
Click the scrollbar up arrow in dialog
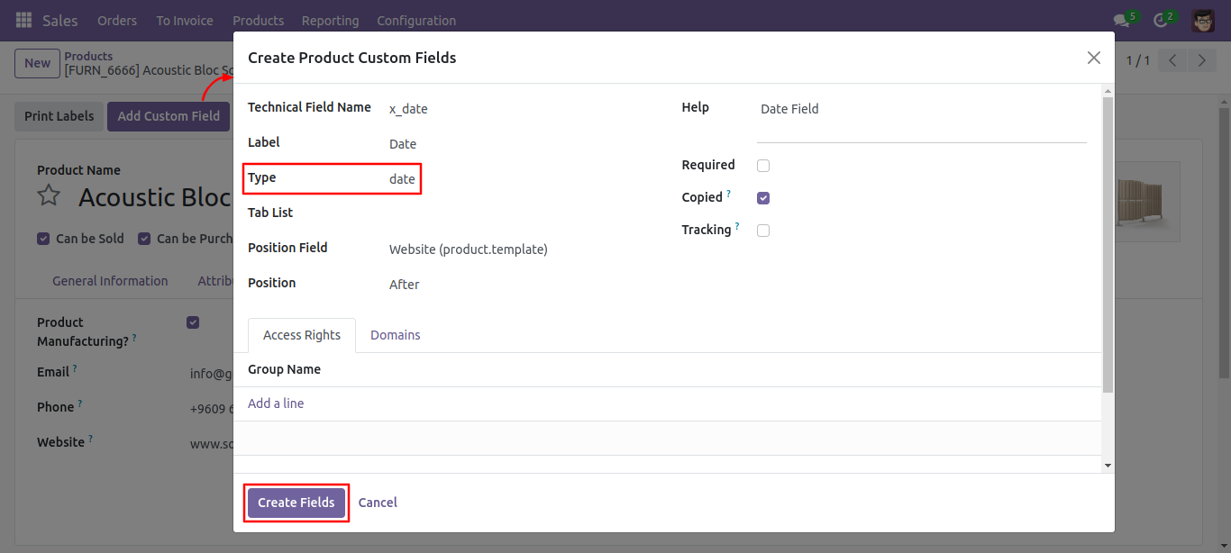(x=1108, y=90)
